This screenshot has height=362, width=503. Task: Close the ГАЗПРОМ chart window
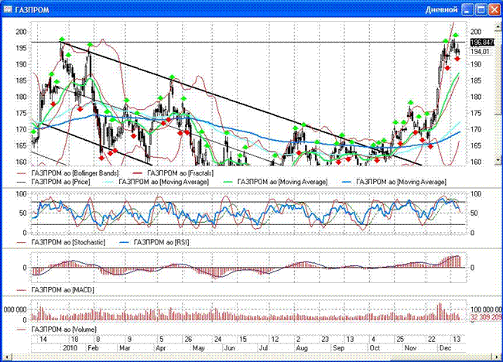[x=494, y=9]
